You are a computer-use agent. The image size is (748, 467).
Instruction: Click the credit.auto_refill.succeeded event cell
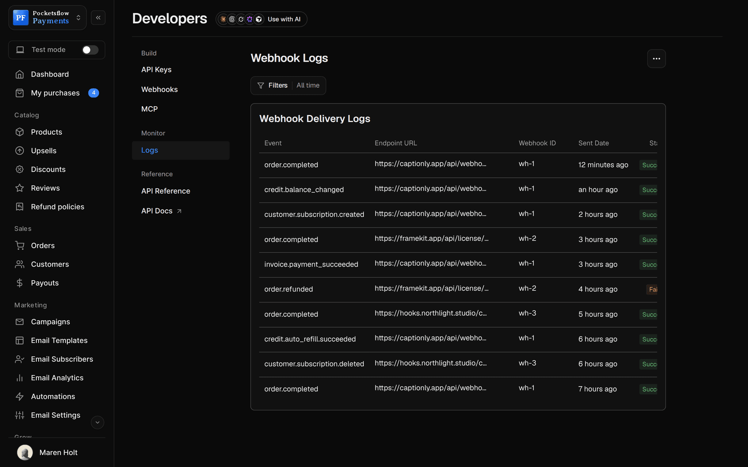pos(310,339)
